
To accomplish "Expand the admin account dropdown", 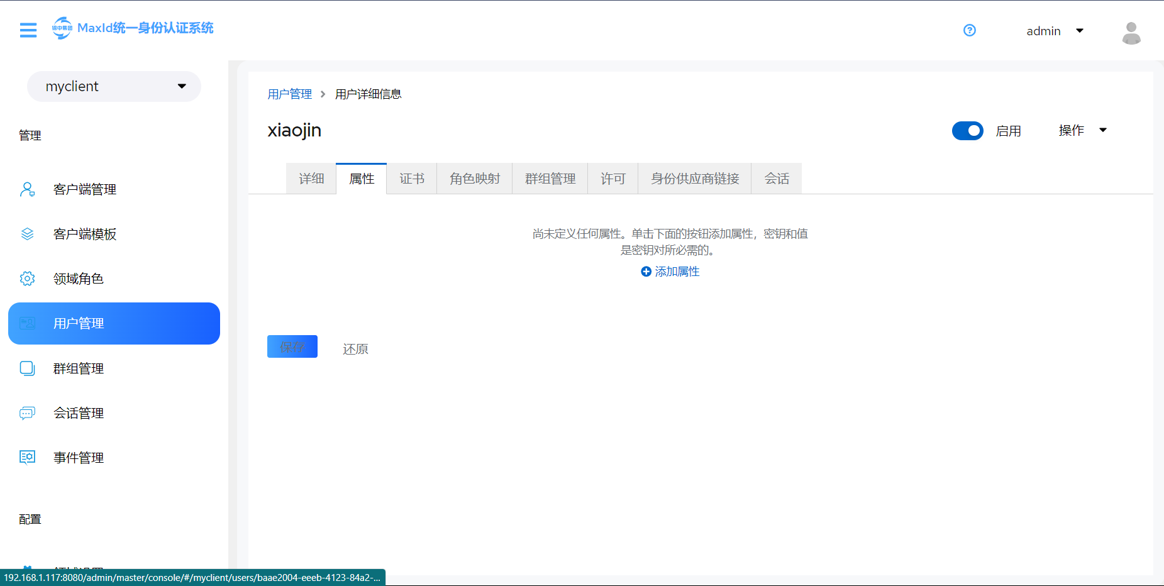I will [1055, 31].
